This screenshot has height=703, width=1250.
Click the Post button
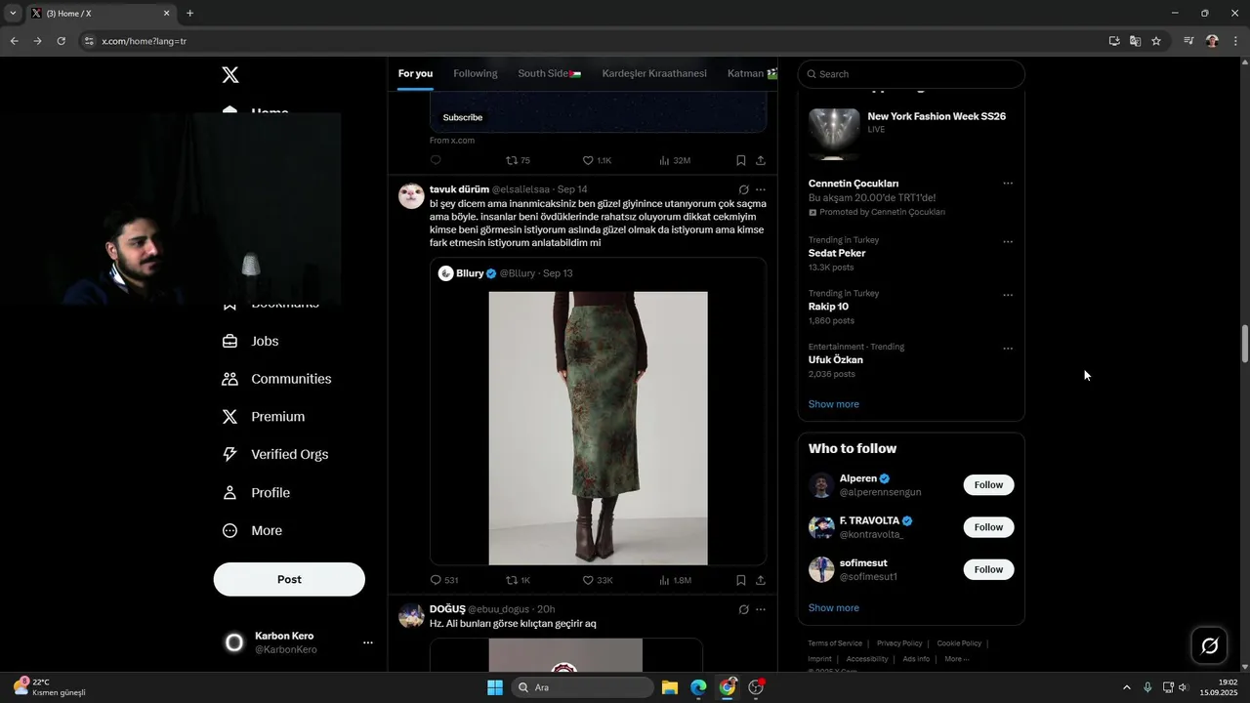(x=289, y=579)
